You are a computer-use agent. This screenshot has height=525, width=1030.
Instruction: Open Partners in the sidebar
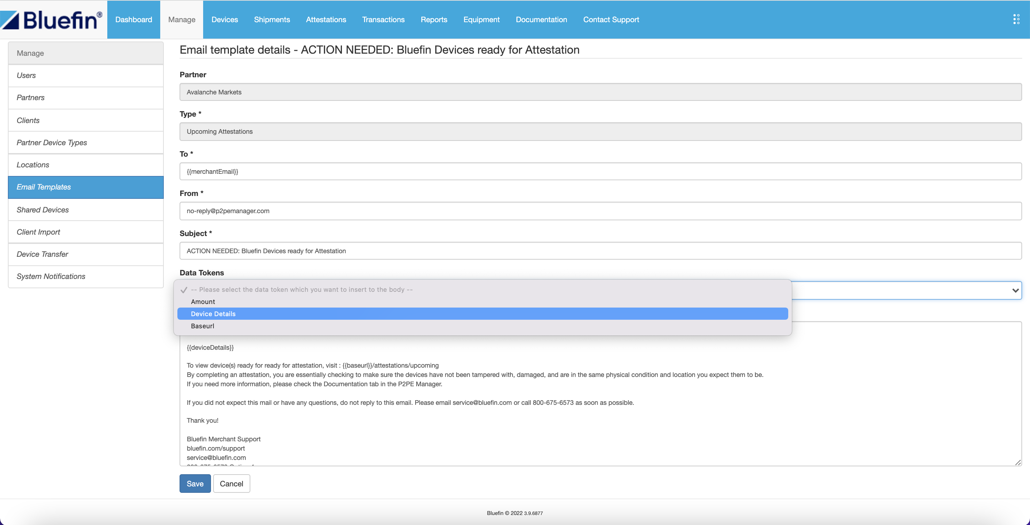(x=85, y=98)
